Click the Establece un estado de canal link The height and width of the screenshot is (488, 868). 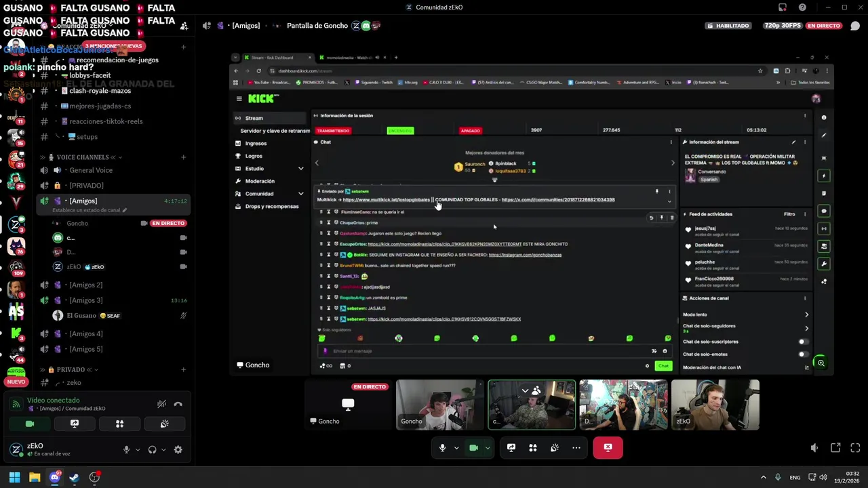[90, 210]
